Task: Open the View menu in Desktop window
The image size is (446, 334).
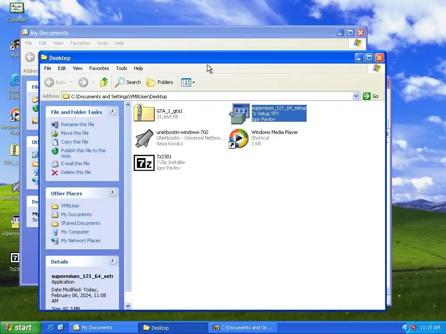Action: [x=78, y=68]
